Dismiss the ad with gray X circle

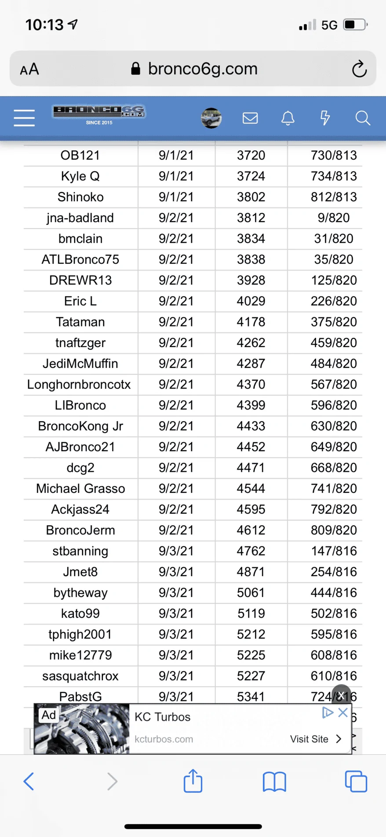(341, 695)
